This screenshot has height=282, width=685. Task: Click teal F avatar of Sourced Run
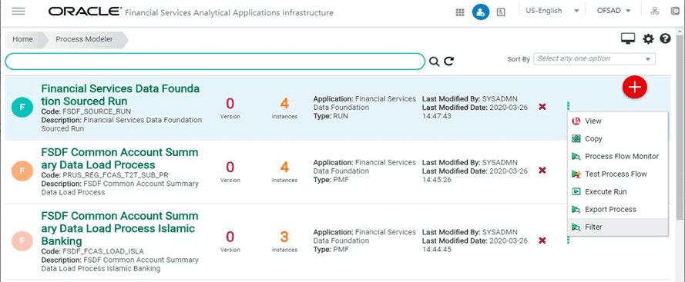click(22, 108)
